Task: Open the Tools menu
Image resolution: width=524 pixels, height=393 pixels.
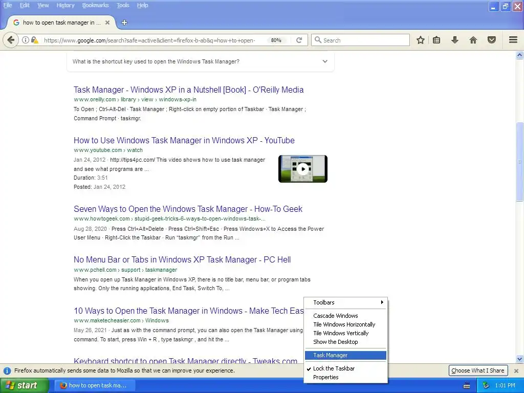Action: [x=123, y=5]
